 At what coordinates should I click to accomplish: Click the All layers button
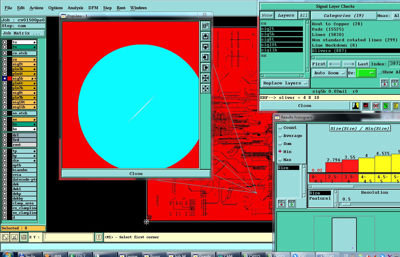coord(304,15)
